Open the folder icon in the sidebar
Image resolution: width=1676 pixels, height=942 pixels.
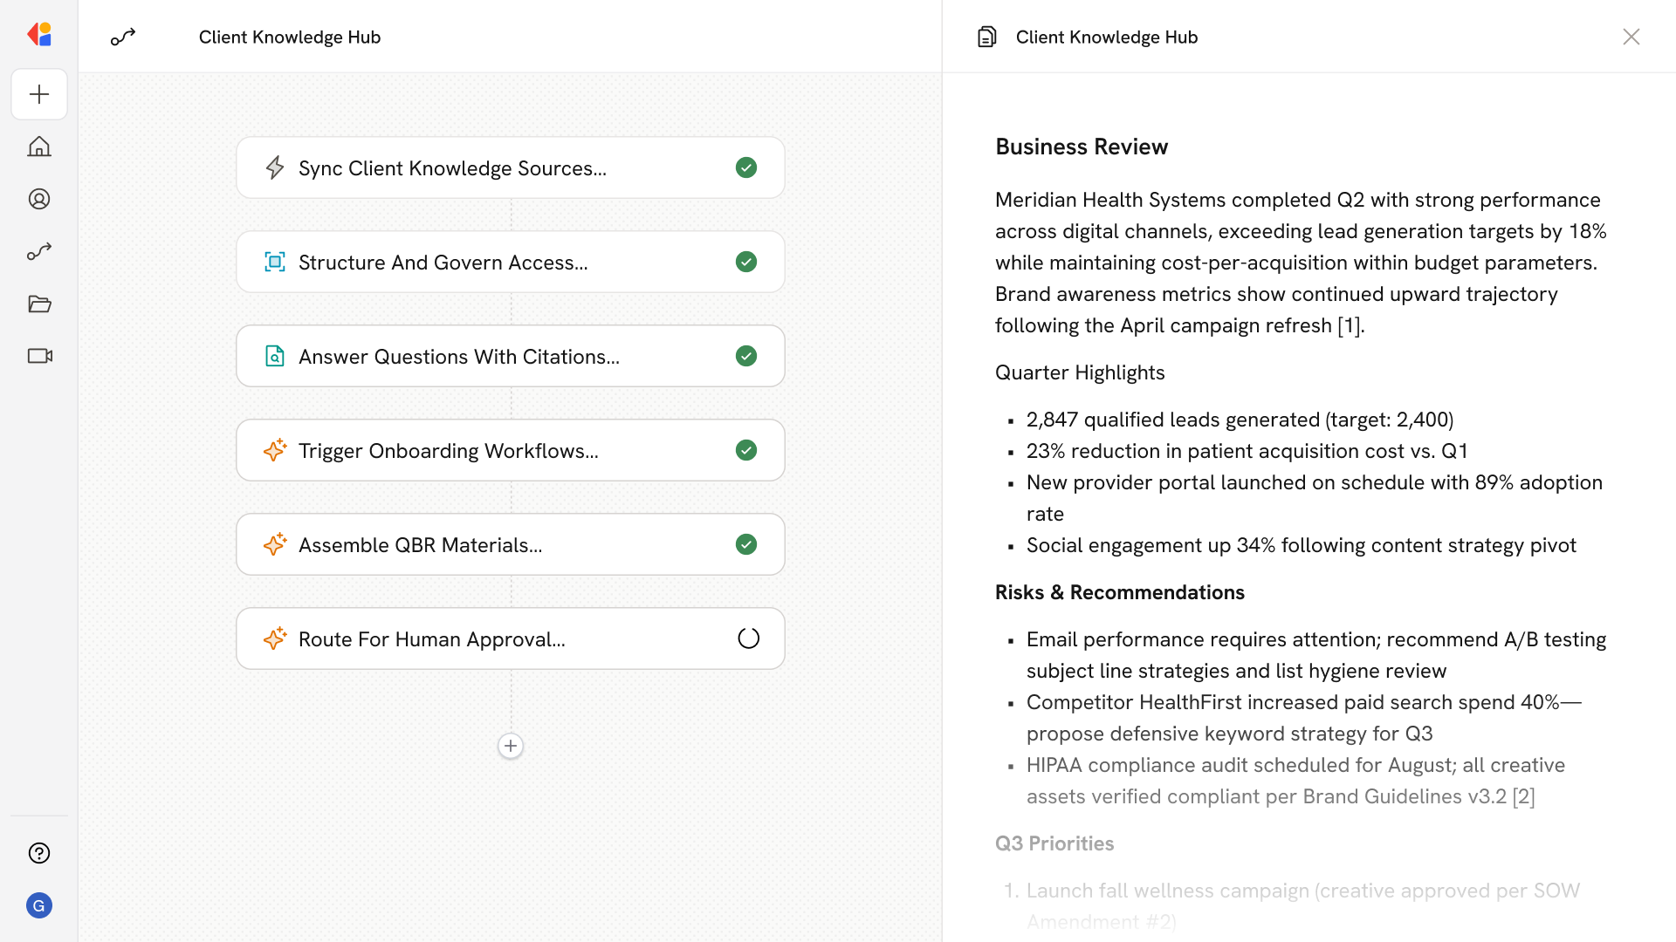coord(39,304)
